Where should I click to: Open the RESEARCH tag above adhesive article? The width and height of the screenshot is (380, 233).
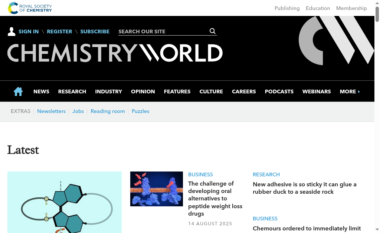click(266, 174)
